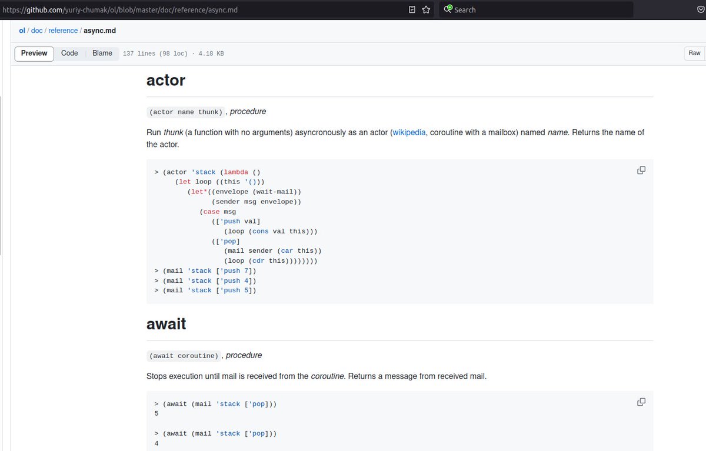This screenshot has height=451, width=706.
Task: Bookmark this page with the star icon
Action: pyautogui.click(x=426, y=9)
